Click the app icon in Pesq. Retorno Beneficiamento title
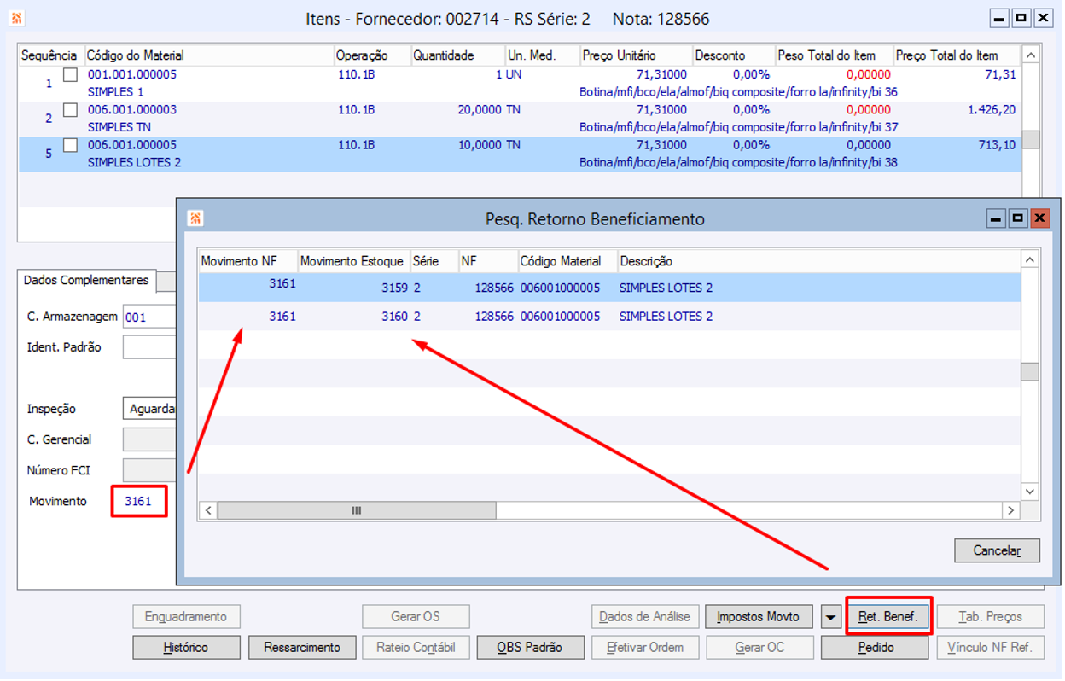 (195, 218)
